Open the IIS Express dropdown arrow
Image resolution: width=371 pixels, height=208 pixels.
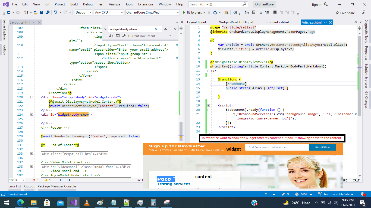point(204,12)
